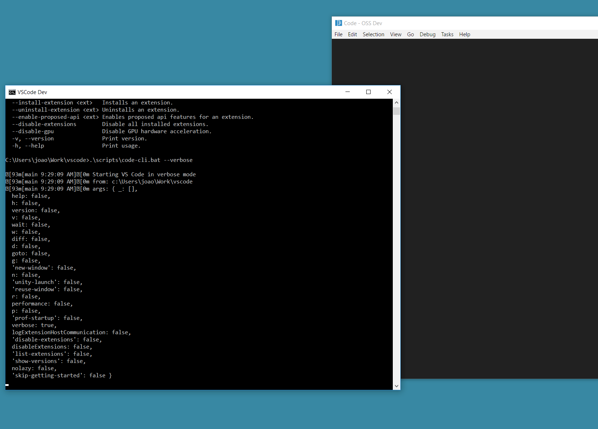
Task: Click the blinking cursor line in the terminal
Action: pos(7,385)
